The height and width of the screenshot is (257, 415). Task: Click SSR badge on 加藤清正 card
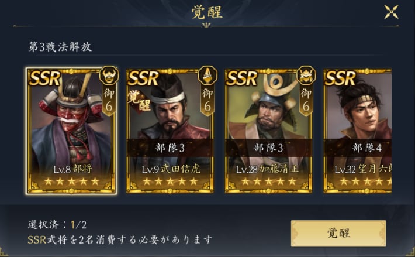(241, 78)
